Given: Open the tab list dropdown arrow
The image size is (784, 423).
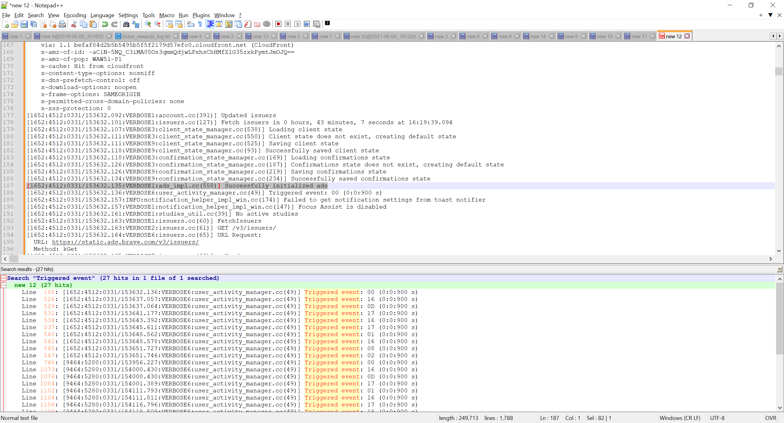Looking at the screenshot, I should [x=771, y=15].
